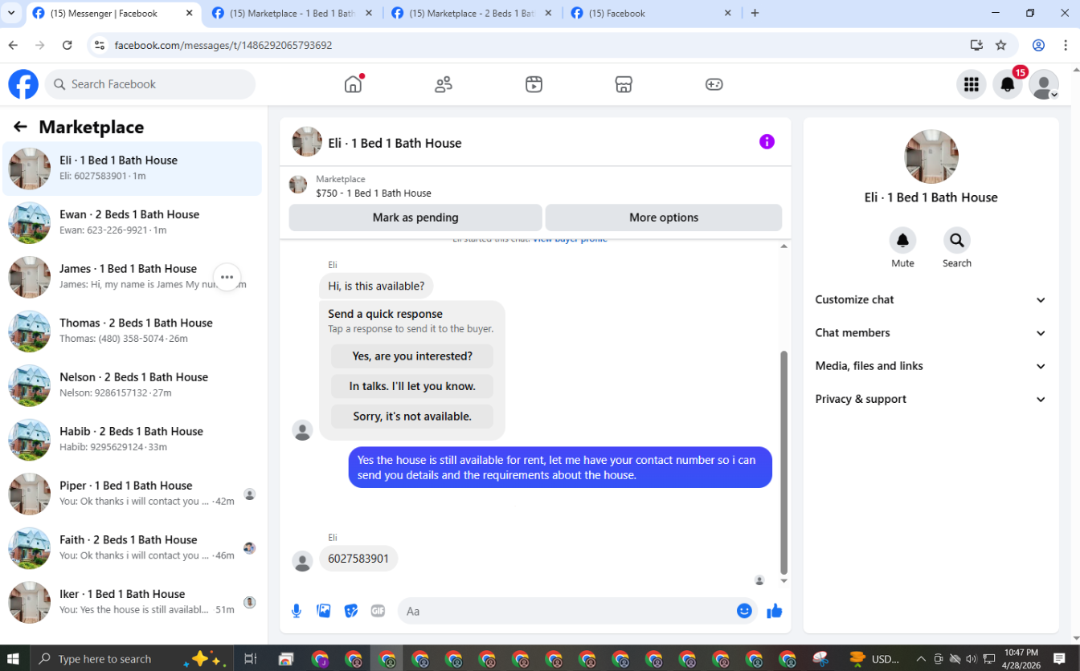Open the Marketplace icon in top navigation
1080x671 pixels.
[x=624, y=84]
